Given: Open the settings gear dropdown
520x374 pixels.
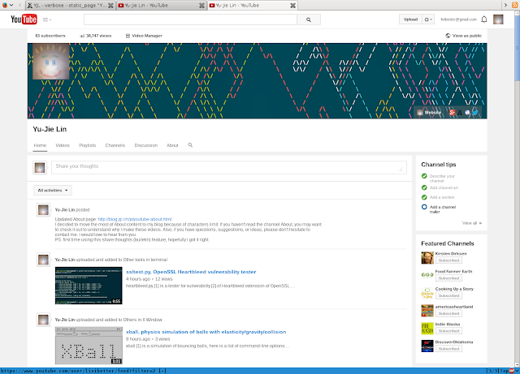Looking at the screenshot, I should pyautogui.click(x=428, y=19).
